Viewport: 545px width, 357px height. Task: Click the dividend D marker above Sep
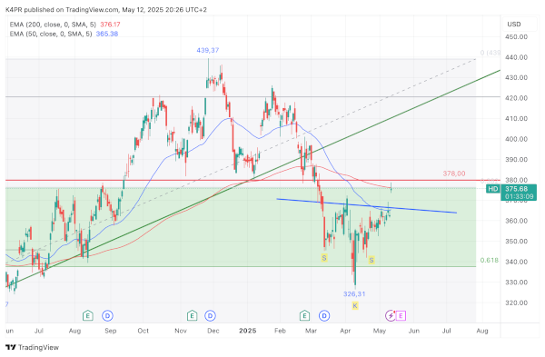[107, 315]
